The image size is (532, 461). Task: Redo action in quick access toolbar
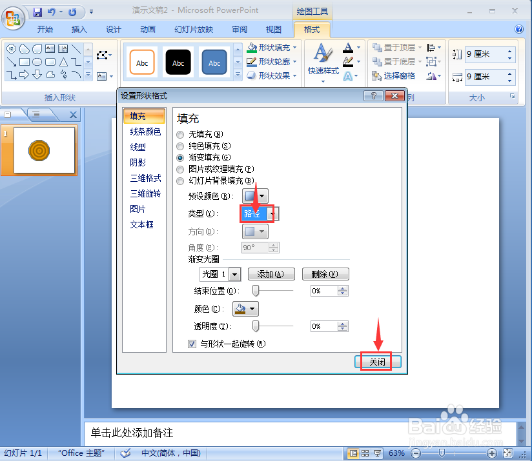tap(72, 12)
